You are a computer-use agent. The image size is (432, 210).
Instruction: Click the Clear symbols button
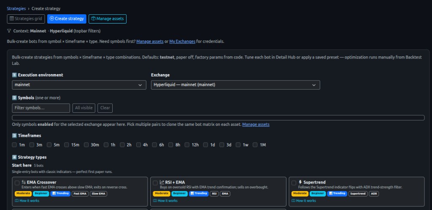tap(105, 108)
